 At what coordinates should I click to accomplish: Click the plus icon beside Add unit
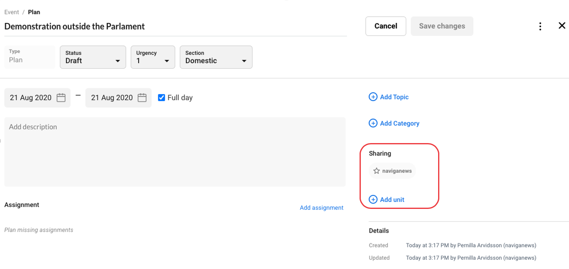pyautogui.click(x=373, y=200)
